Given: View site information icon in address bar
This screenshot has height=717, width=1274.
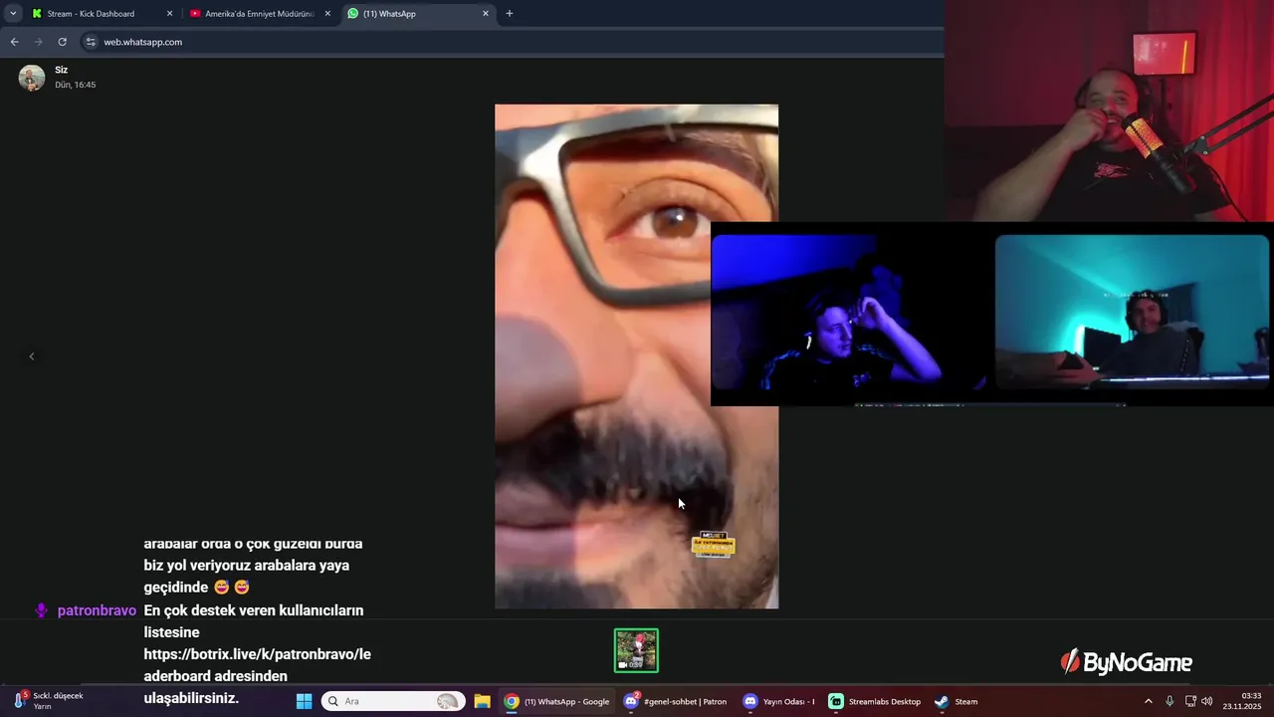Looking at the screenshot, I should pyautogui.click(x=91, y=42).
